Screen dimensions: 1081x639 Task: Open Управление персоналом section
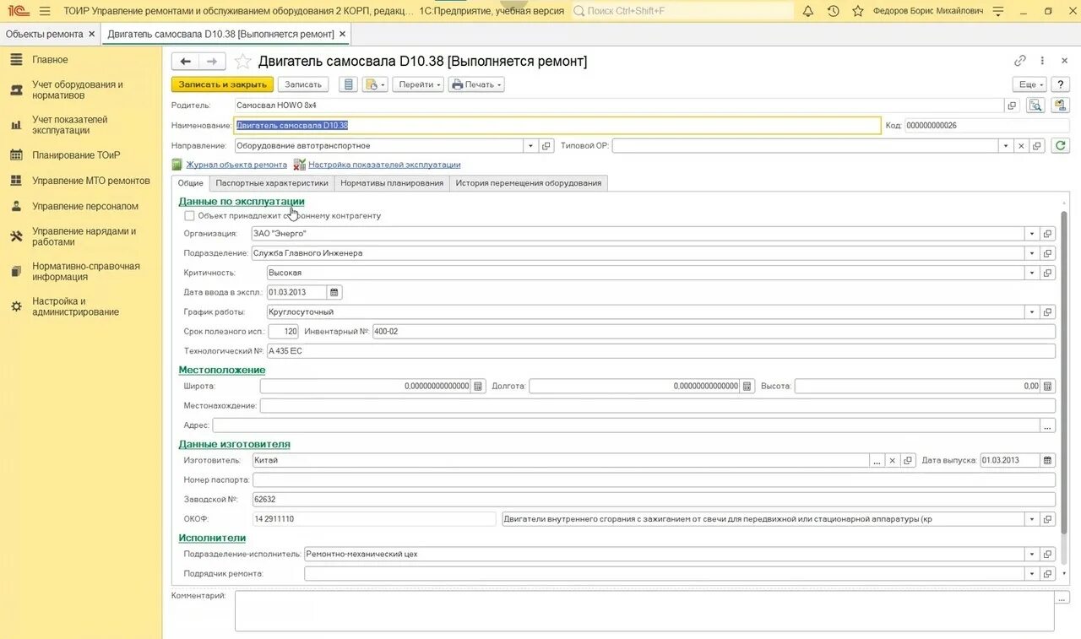(85, 206)
